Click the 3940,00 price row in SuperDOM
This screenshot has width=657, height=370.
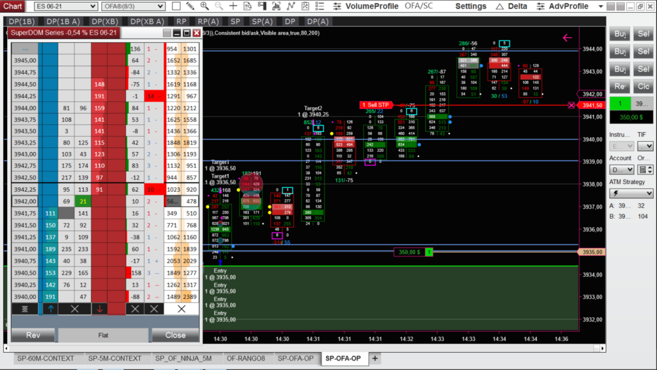[25, 297]
